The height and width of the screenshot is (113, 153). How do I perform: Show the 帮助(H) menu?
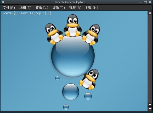coord(92,8)
